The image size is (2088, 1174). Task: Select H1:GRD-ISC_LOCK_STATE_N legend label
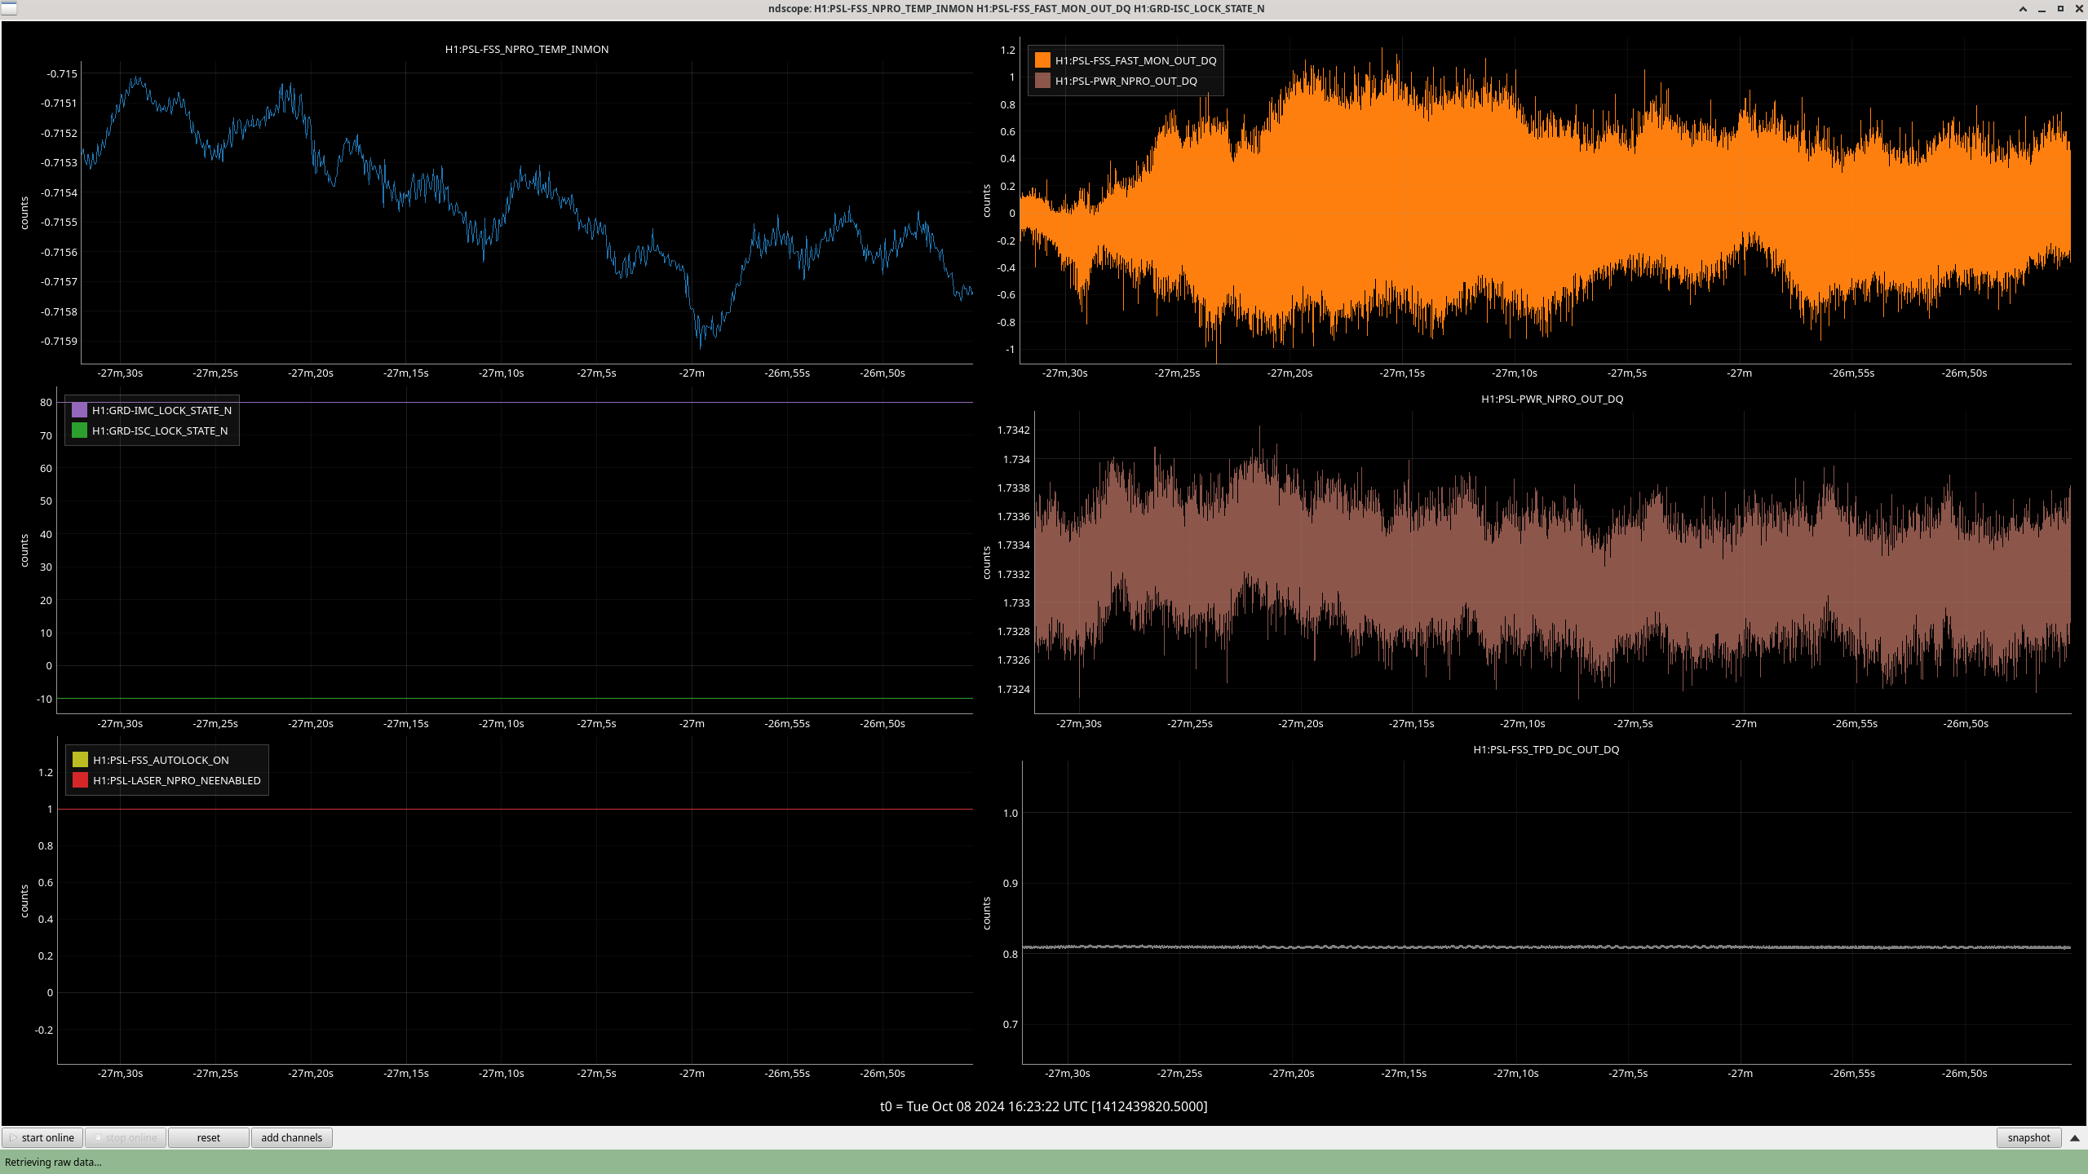coord(160,430)
